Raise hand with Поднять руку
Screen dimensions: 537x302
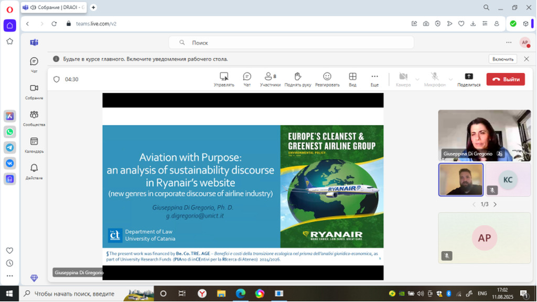[x=297, y=79]
